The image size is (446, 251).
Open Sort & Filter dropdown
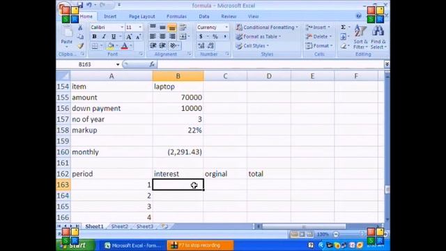click(360, 37)
